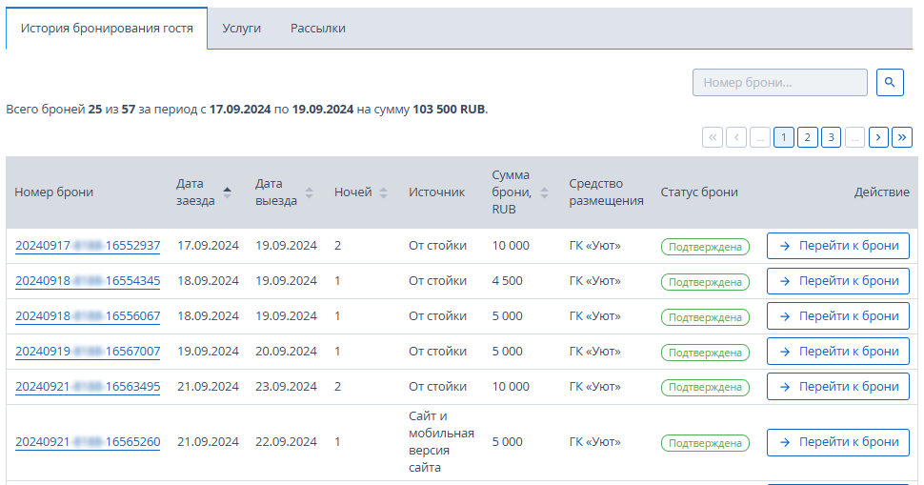The height and width of the screenshot is (485, 924).
Task: Go to previous page arrow
Action: pos(736,137)
